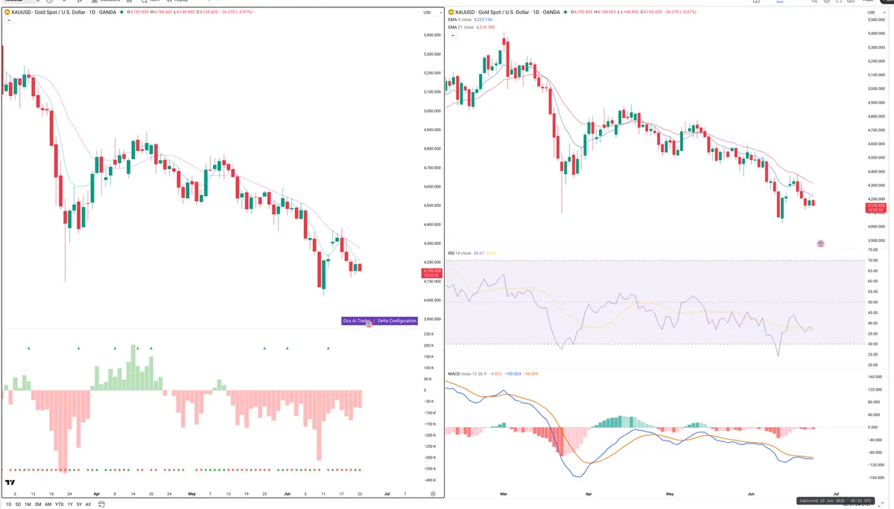Click 5,400.000 on left price scale

[432, 35]
